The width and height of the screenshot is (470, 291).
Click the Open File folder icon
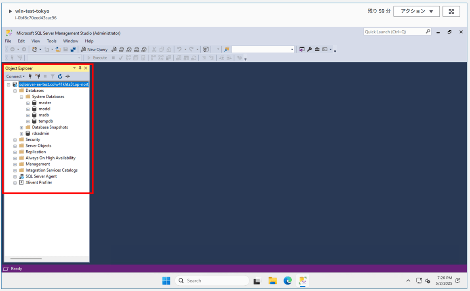click(x=58, y=49)
